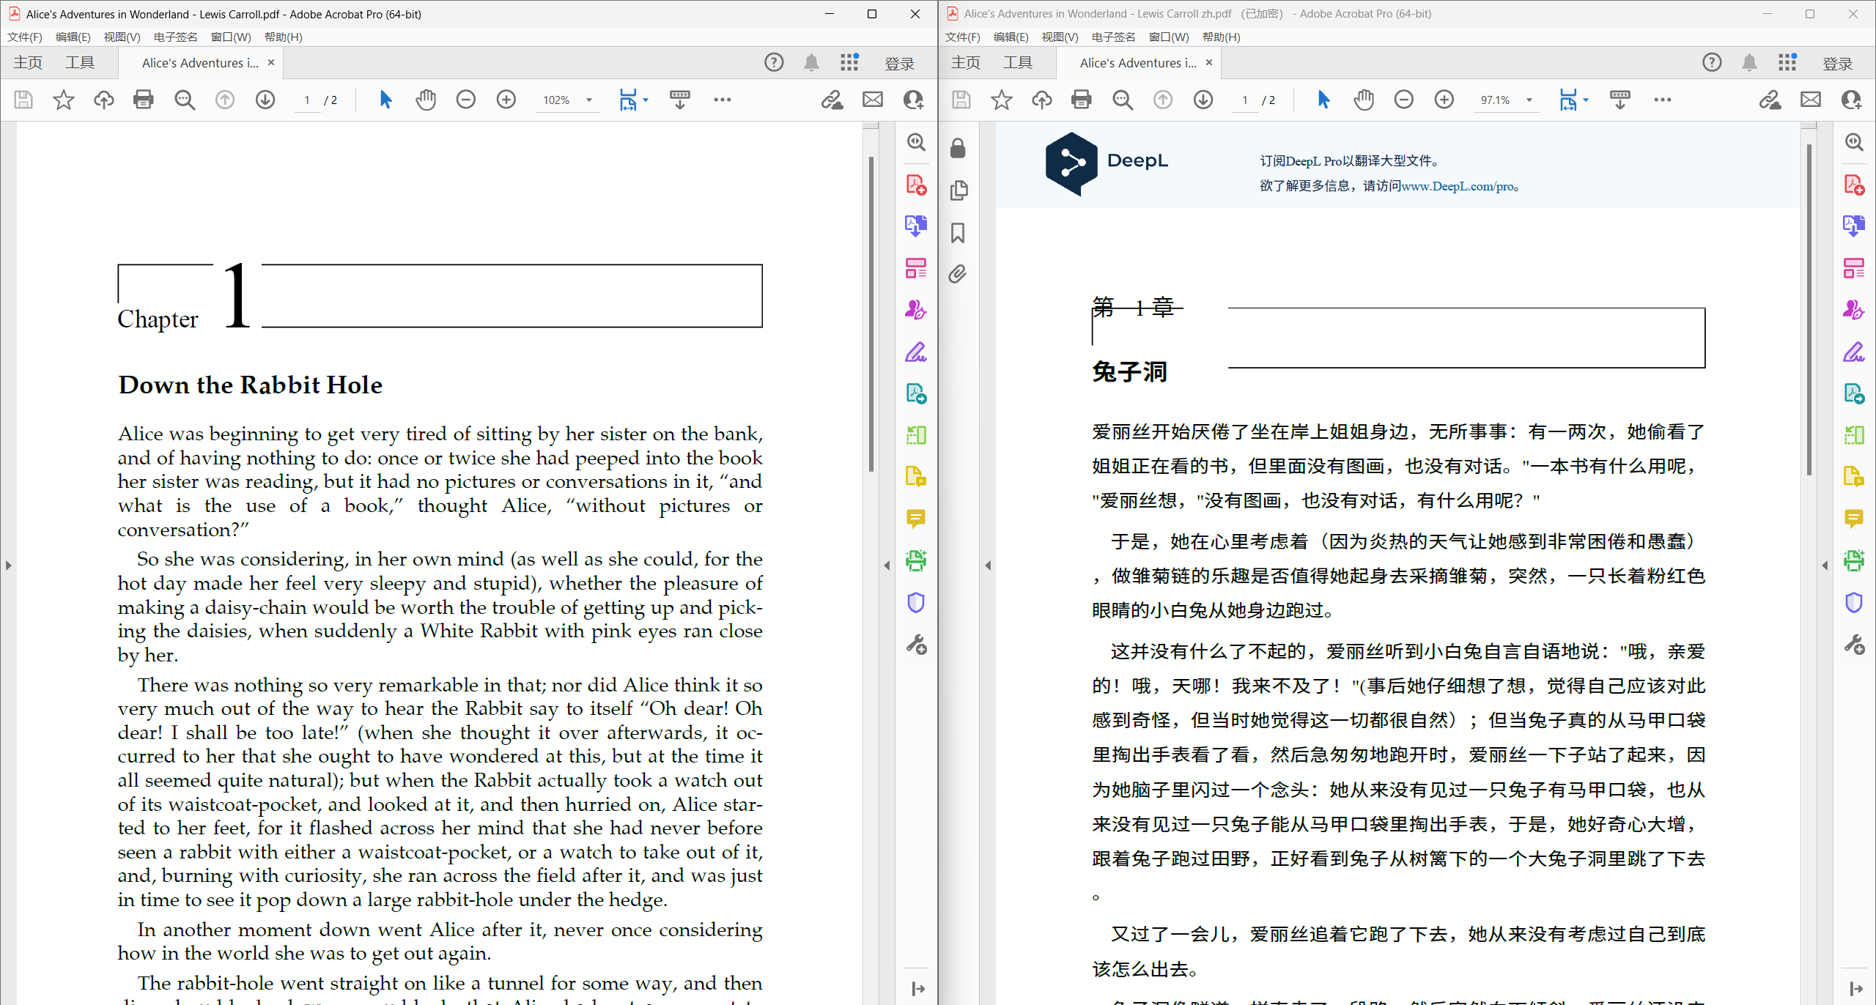The image size is (1876, 1005).
Task: Go to next page in left window
Action: (265, 100)
